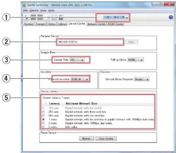Viewport: 176px width, 153px height.
Task: Open the Help menu
Action: tap(51, 10)
